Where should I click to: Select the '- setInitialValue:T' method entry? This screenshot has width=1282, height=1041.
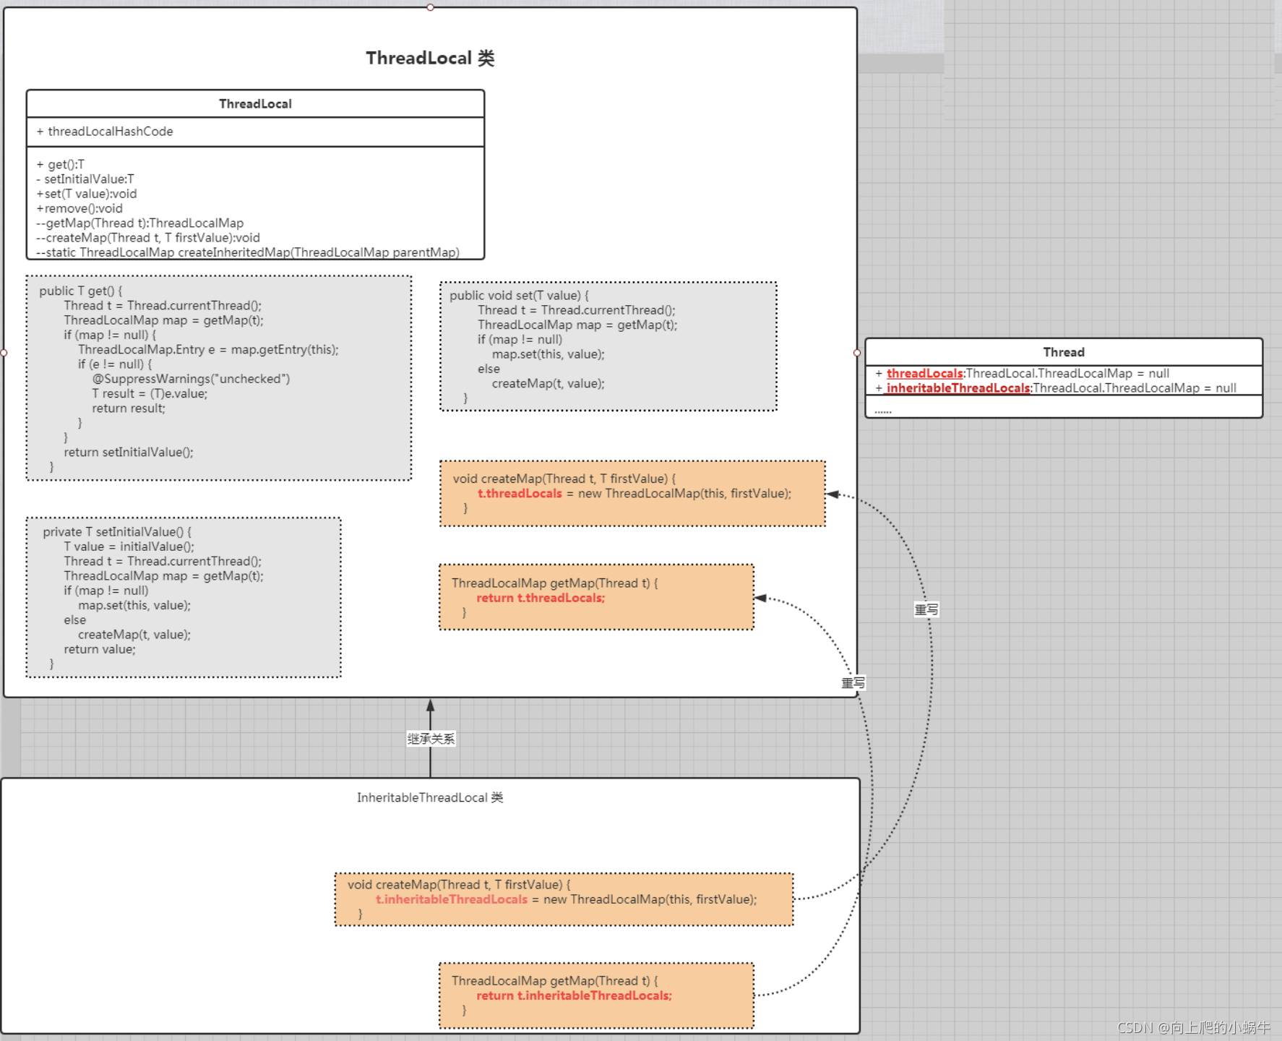[x=85, y=179]
